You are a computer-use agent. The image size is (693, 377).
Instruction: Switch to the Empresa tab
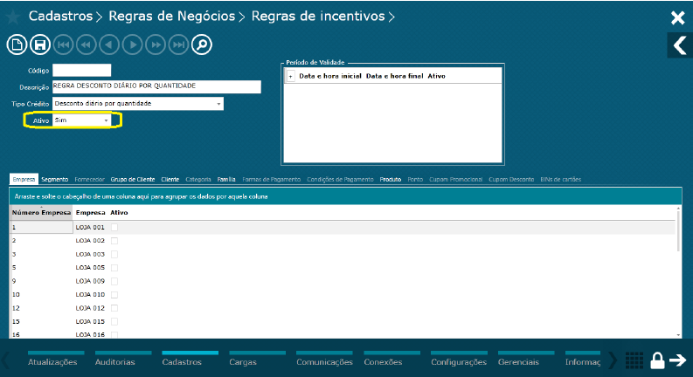[x=24, y=179]
